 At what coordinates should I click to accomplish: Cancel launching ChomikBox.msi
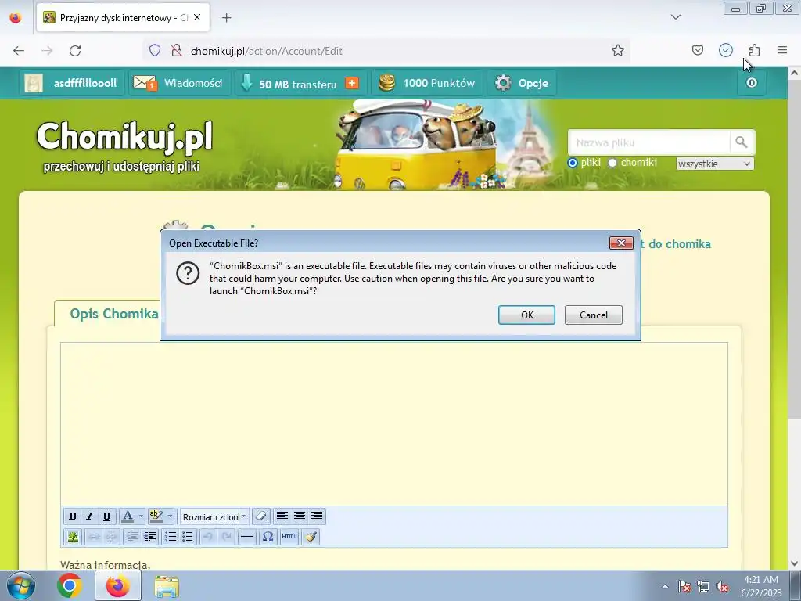pyautogui.click(x=594, y=315)
